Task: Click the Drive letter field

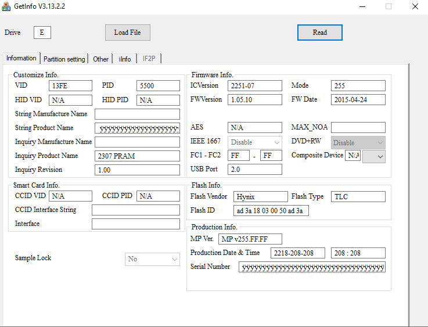Action: click(x=42, y=33)
